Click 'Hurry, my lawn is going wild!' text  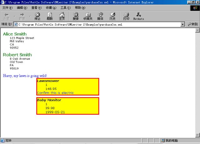25,76
